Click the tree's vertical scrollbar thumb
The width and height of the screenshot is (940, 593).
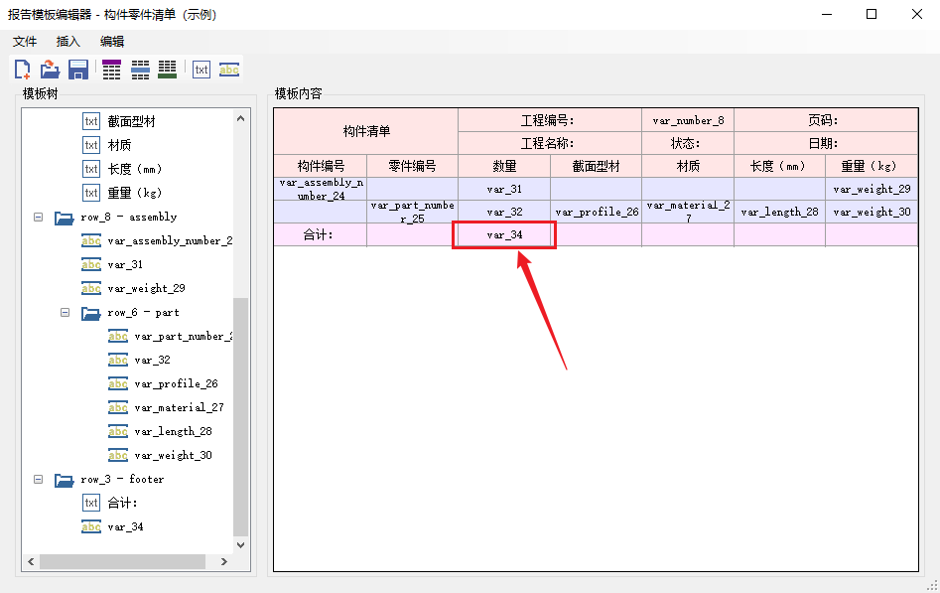(240, 416)
